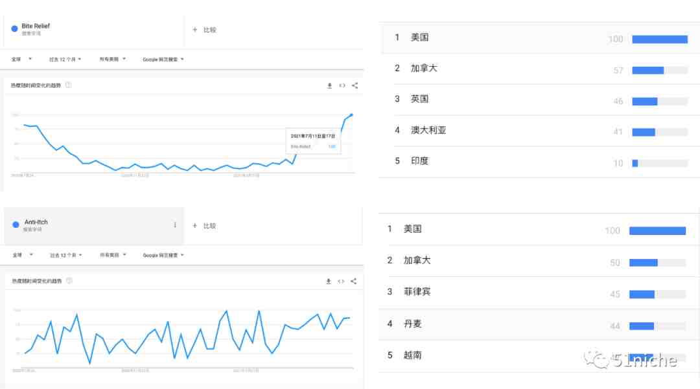
Task: Click value 10 next to 印度
Action: point(618,164)
